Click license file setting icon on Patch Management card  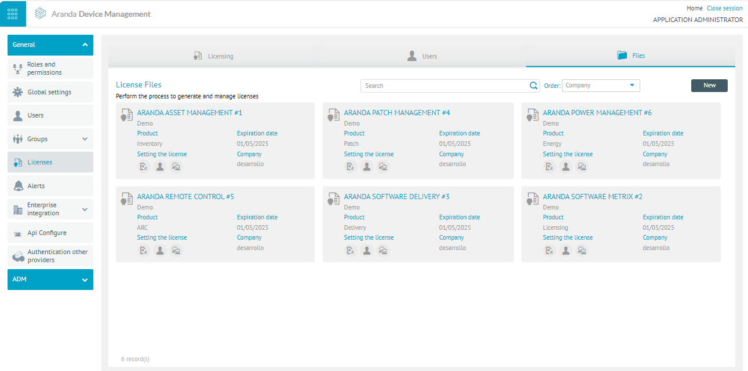(x=350, y=167)
